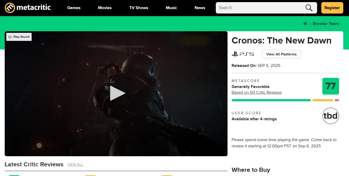The height and width of the screenshot is (176, 349).
Task: Open the Games menu
Action: tap(74, 8)
